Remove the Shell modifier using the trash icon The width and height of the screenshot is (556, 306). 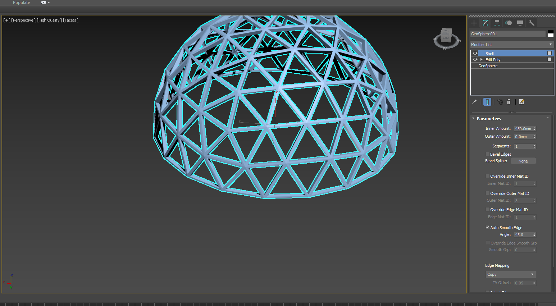tap(509, 102)
